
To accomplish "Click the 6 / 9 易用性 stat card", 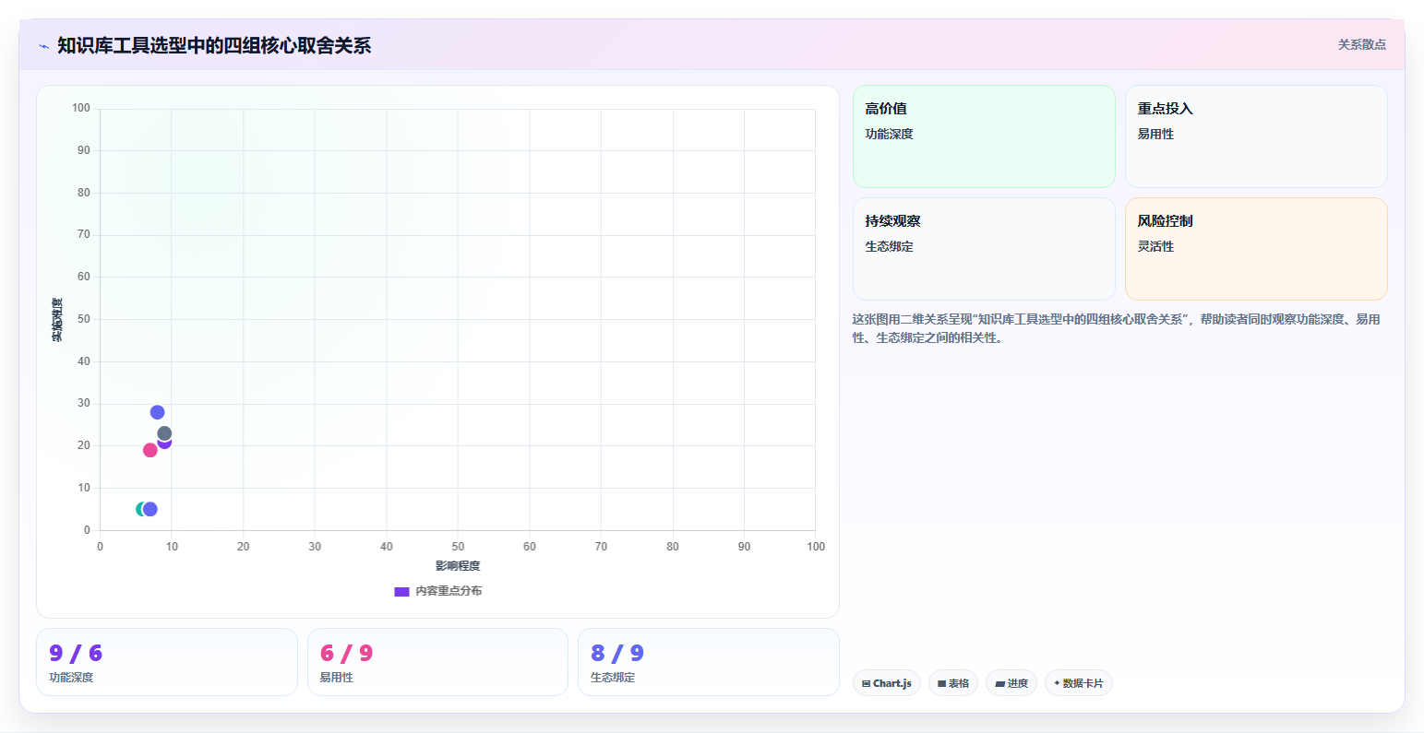I will [x=437, y=662].
